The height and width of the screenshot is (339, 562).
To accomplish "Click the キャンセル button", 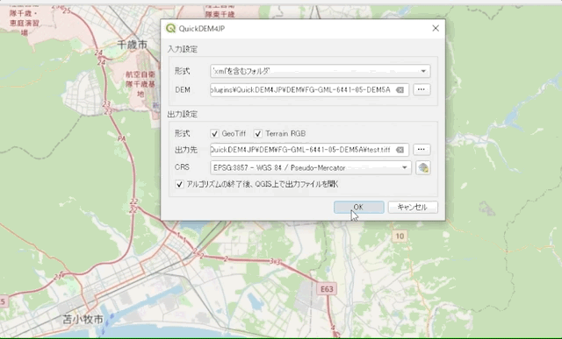I will click(413, 207).
